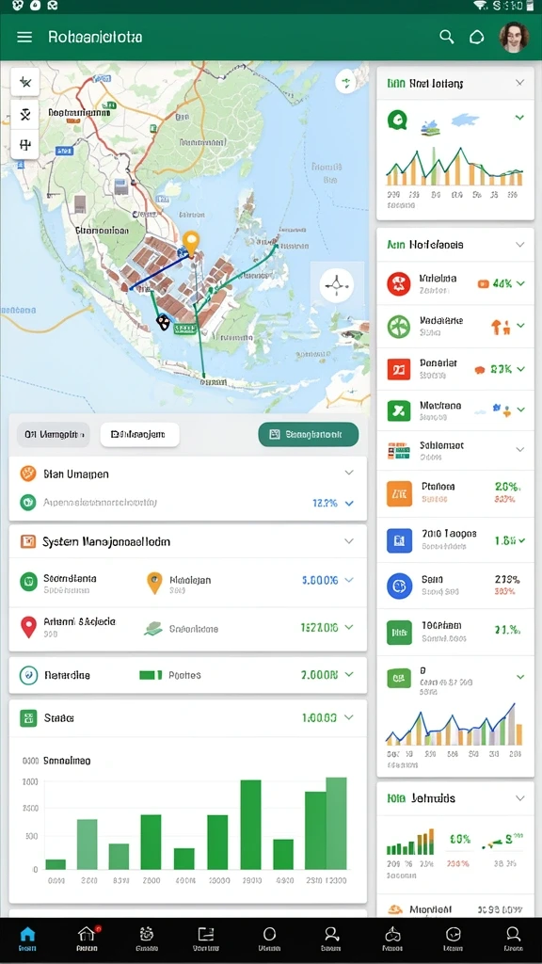Collapse the top right chart panel chevron
This screenshot has height=964, width=542.
point(519,83)
